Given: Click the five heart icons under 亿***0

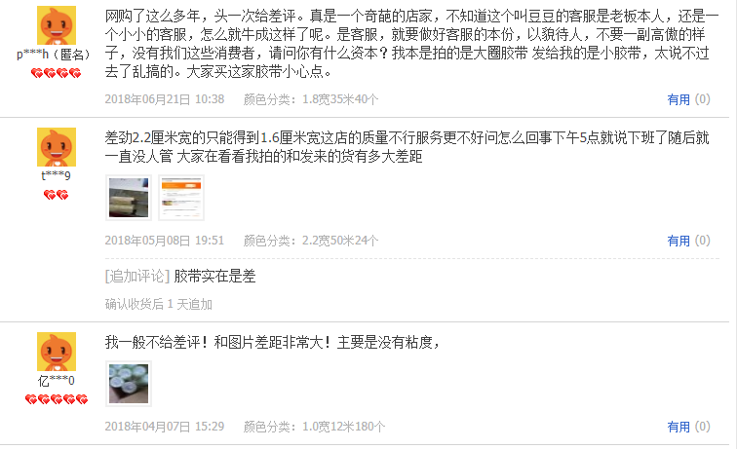Looking at the screenshot, I should 57,399.
